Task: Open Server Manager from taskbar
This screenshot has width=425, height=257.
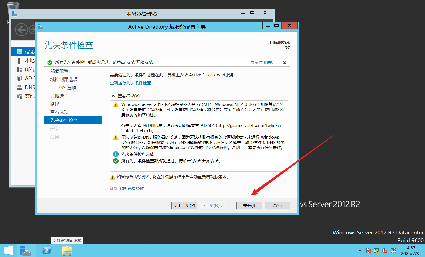Action: click(26, 250)
